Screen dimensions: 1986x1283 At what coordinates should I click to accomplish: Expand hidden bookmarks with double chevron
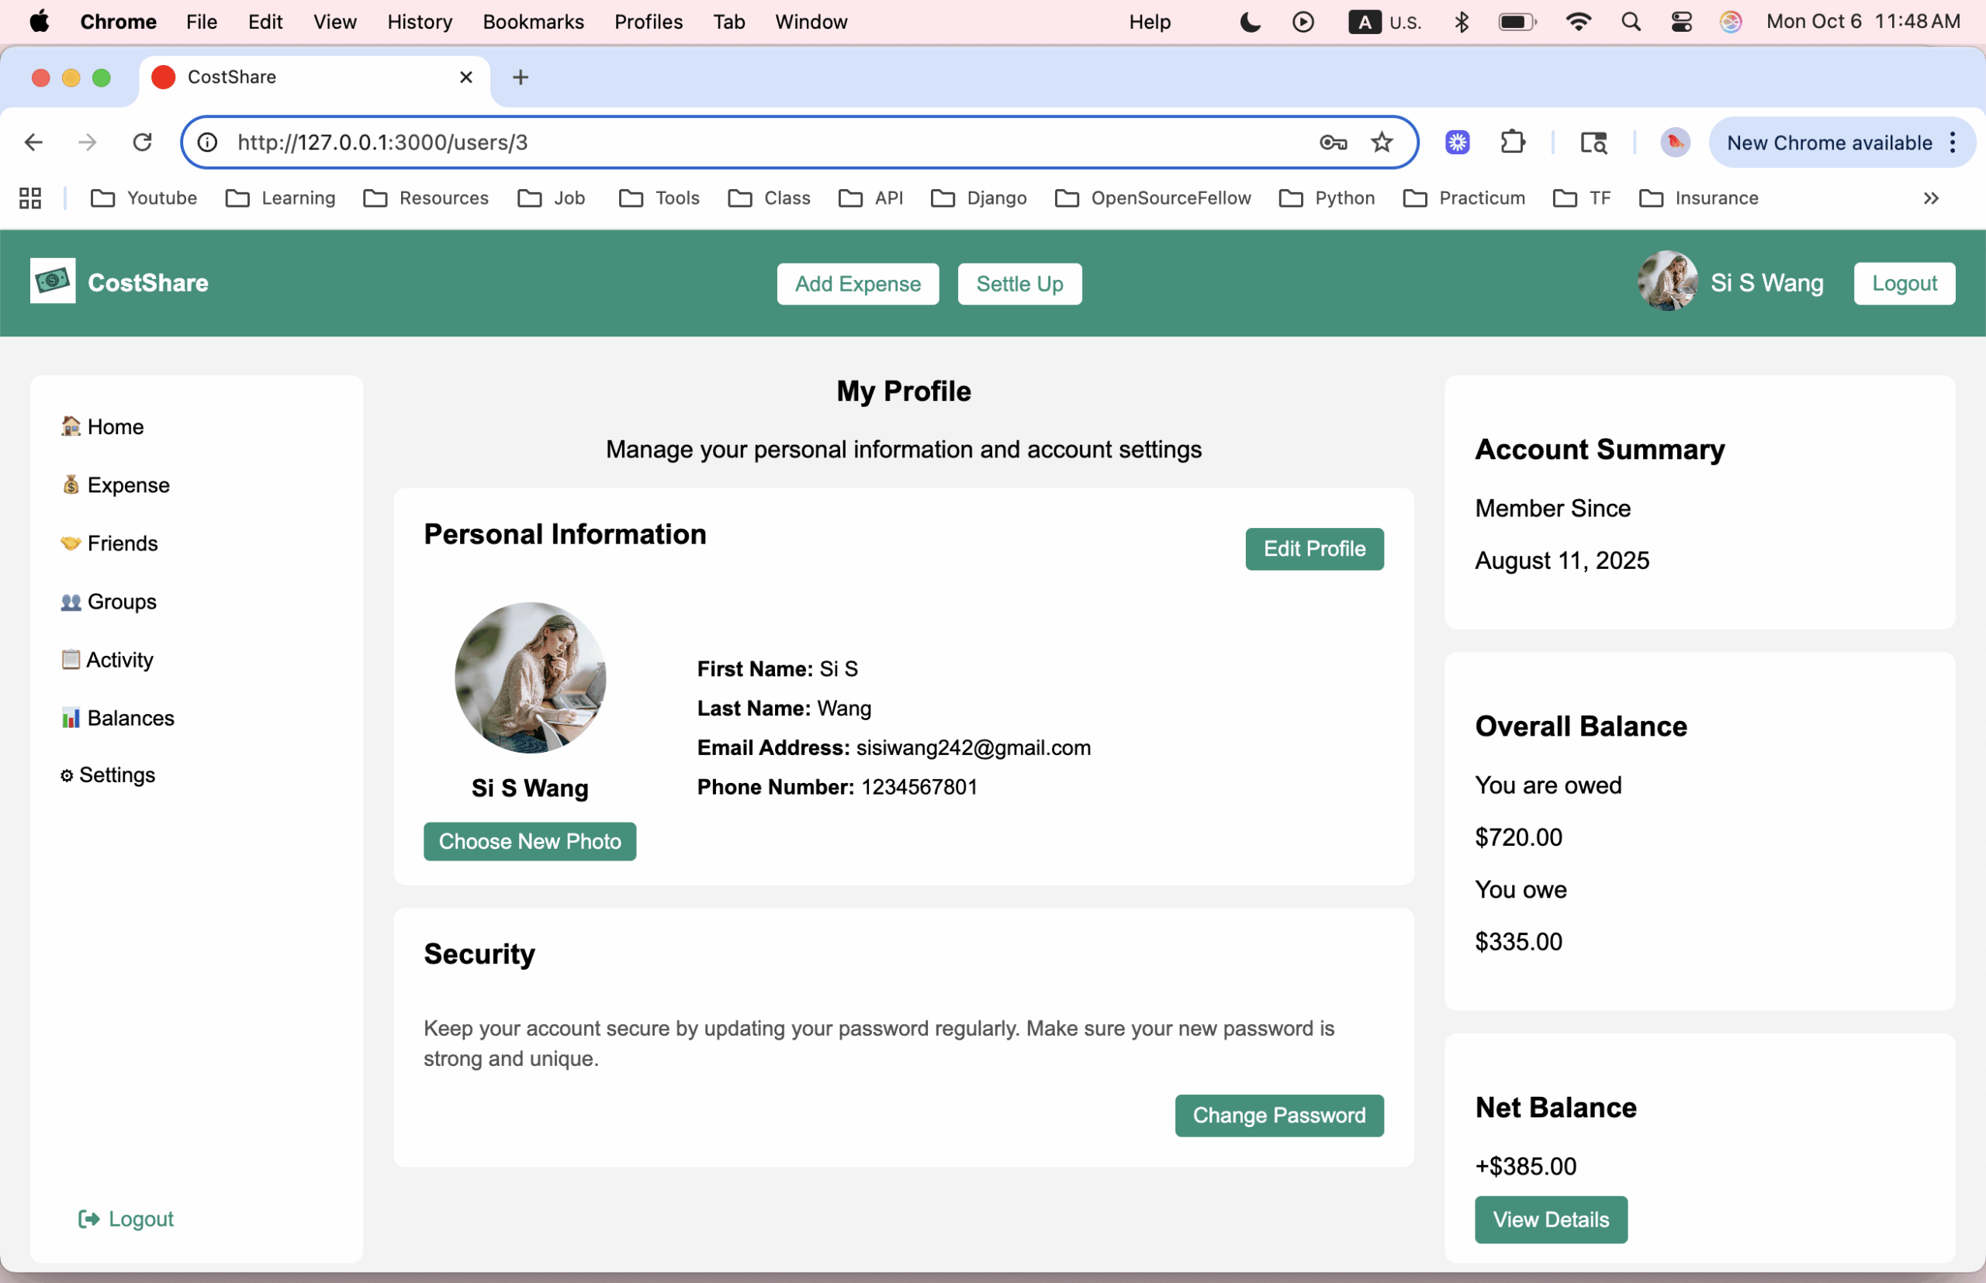point(1931,198)
